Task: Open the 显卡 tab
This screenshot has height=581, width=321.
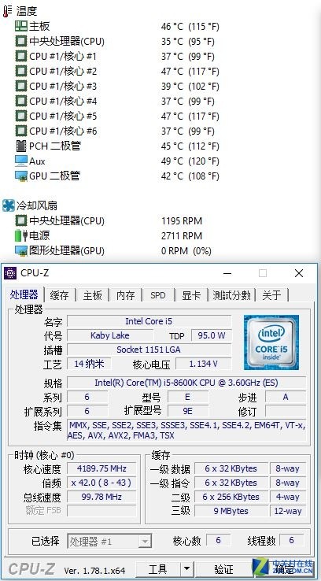Action: coord(191,295)
